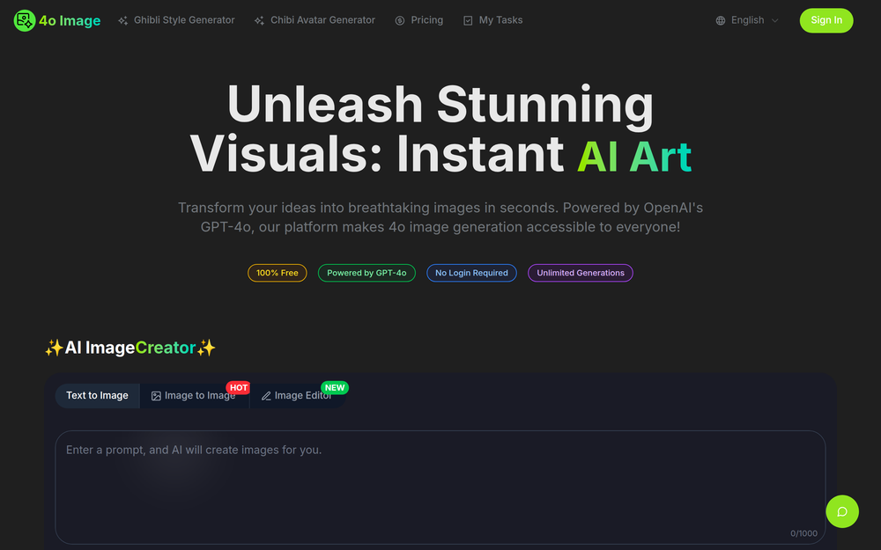Click the Sign In button
881x550 pixels.
(826, 20)
